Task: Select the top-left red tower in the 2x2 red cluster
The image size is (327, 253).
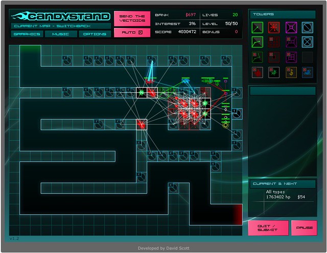Action: [x=184, y=103]
